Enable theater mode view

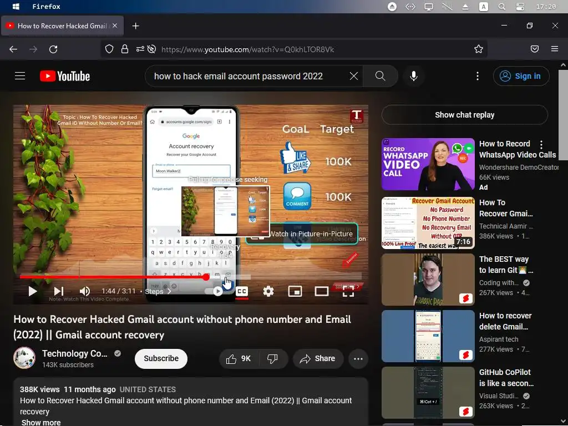pos(321,291)
